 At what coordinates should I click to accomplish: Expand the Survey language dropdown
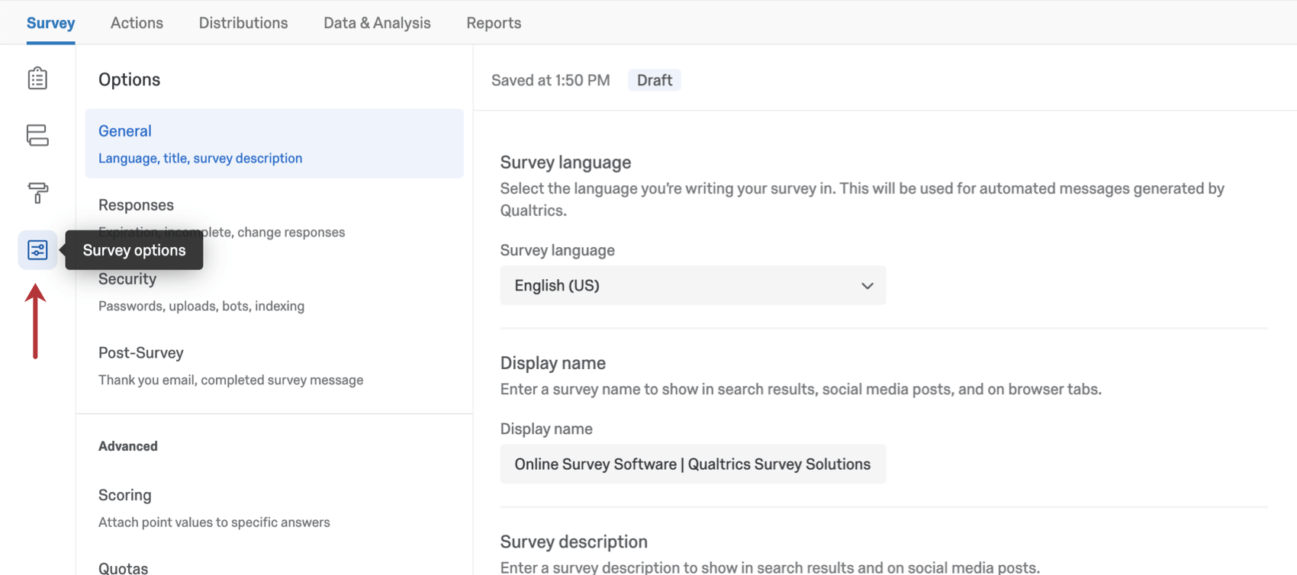point(692,285)
